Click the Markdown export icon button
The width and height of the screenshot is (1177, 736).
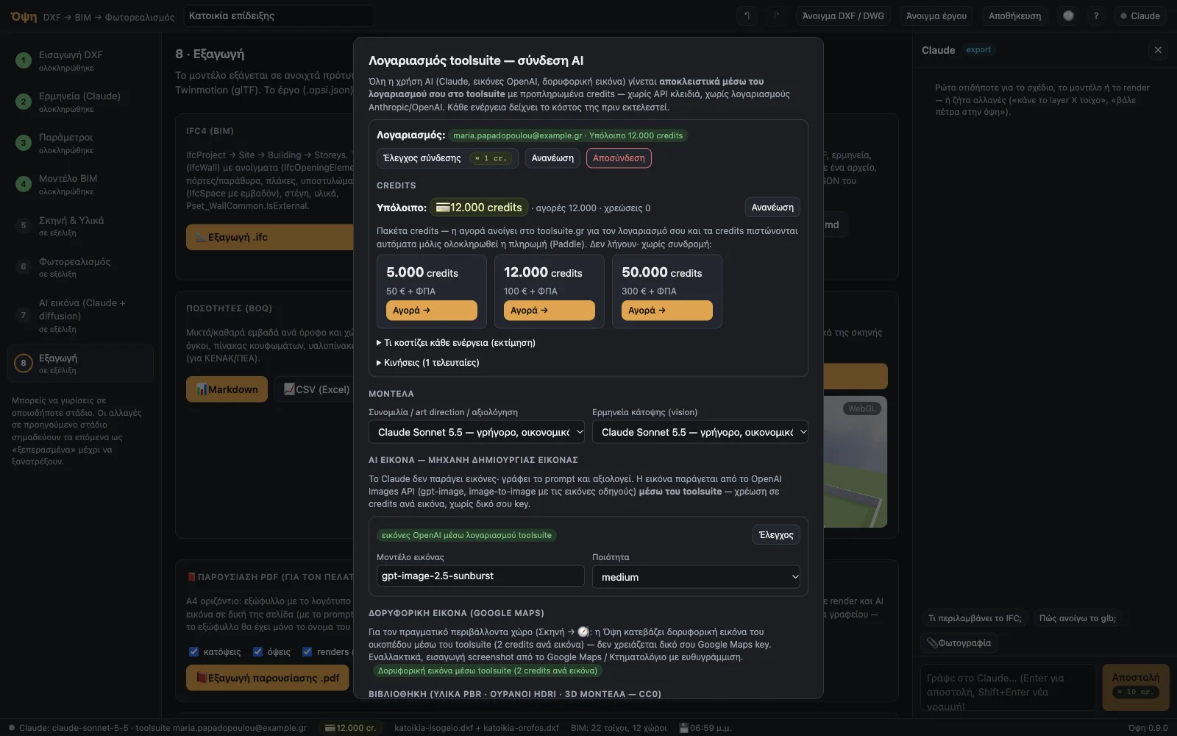[x=227, y=389]
